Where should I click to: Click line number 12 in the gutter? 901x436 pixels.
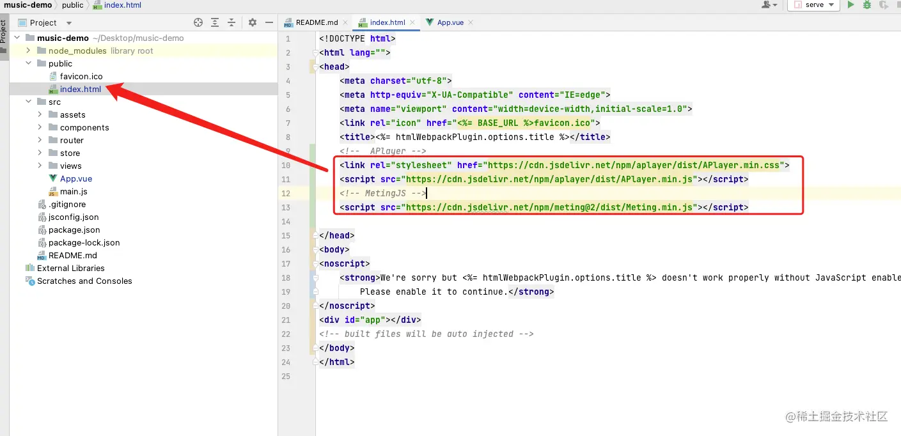[285, 193]
